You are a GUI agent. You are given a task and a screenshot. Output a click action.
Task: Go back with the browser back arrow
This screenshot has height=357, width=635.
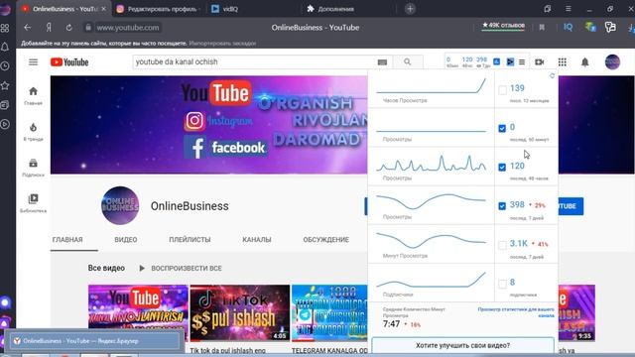27,28
